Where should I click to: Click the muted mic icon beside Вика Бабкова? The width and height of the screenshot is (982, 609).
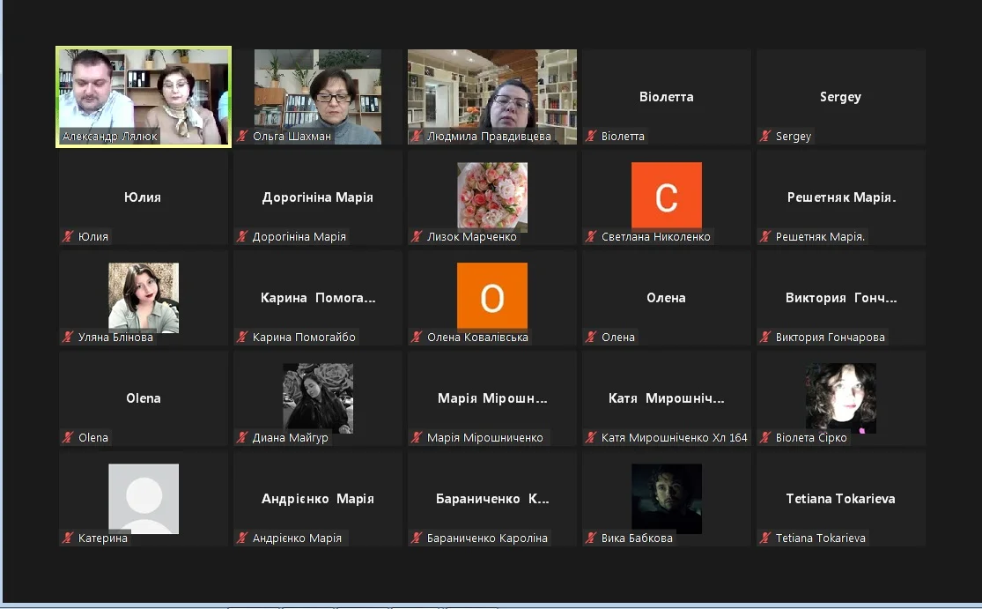point(591,538)
